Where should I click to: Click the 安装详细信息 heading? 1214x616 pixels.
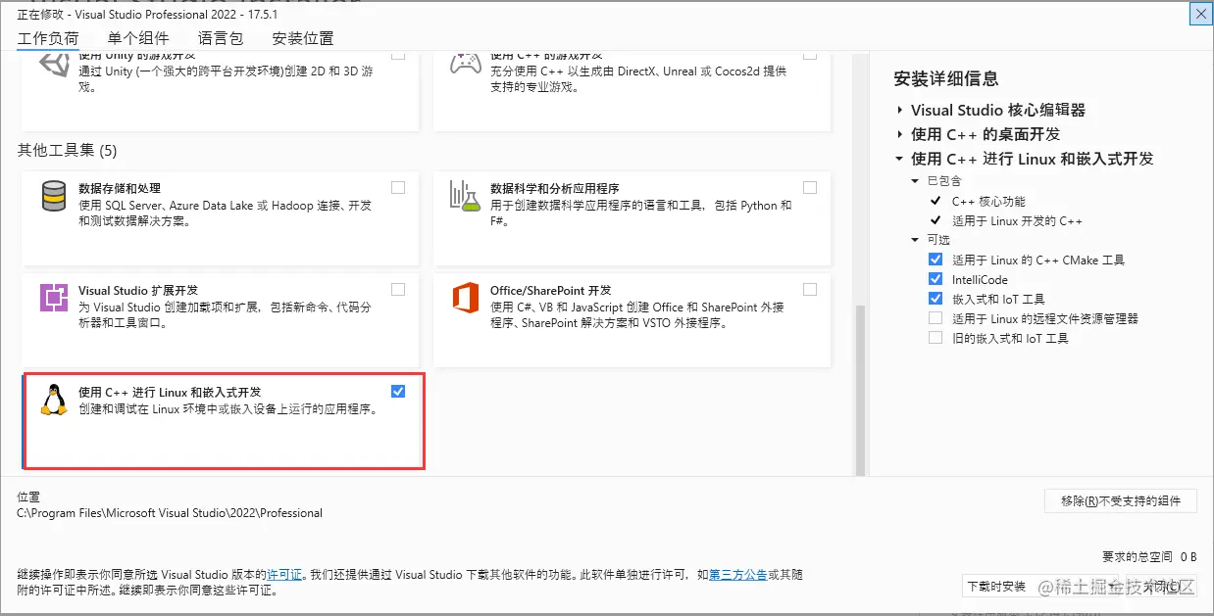coord(946,78)
